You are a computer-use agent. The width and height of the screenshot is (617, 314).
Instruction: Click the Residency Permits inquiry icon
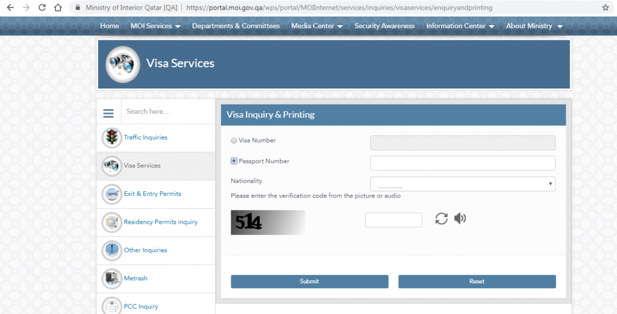[112, 223]
